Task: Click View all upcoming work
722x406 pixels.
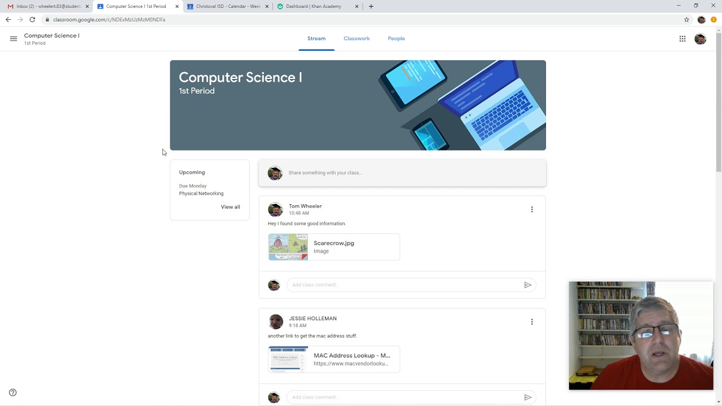Action: point(230,207)
